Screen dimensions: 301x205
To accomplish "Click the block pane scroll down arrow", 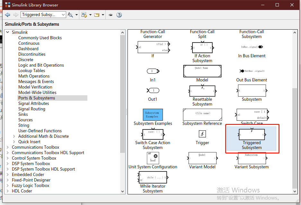I will pos(295,191).
